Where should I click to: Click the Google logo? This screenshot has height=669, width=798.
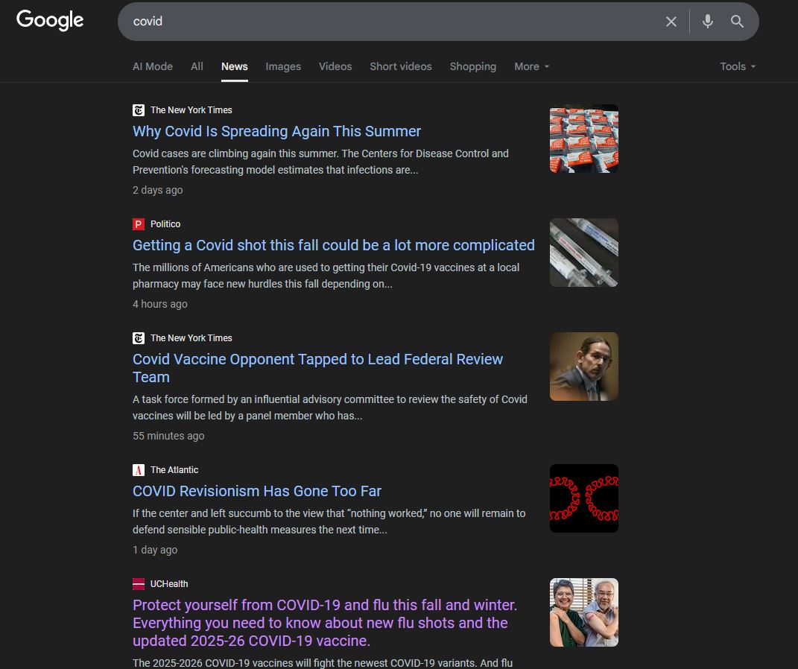pos(50,20)
